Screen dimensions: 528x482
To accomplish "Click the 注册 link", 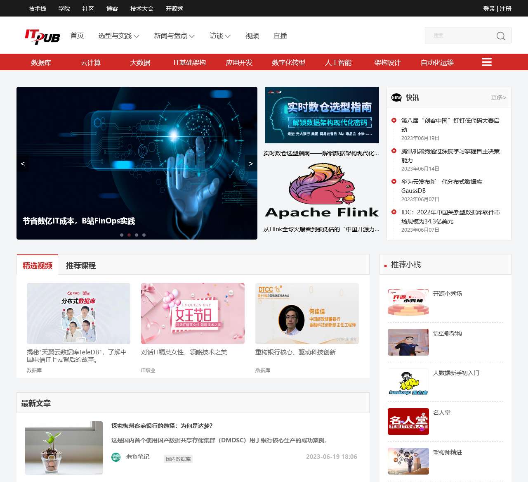I will (506, 8).
